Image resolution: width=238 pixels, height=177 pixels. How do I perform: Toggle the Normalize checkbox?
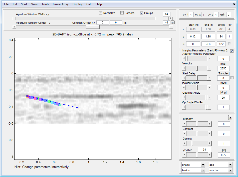coord(101,13)
